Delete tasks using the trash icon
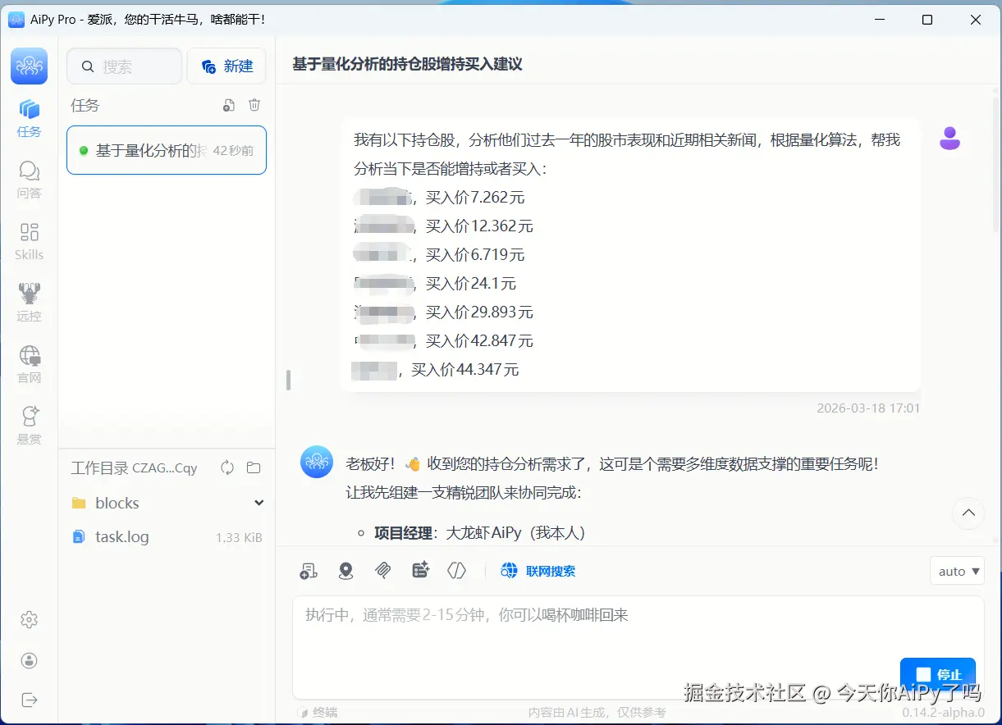The image size is (1002, 725). point(254,105)
